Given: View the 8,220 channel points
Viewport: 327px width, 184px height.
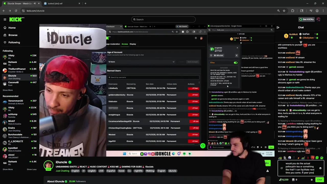Looking at the screenshot, I should [284, 180].
